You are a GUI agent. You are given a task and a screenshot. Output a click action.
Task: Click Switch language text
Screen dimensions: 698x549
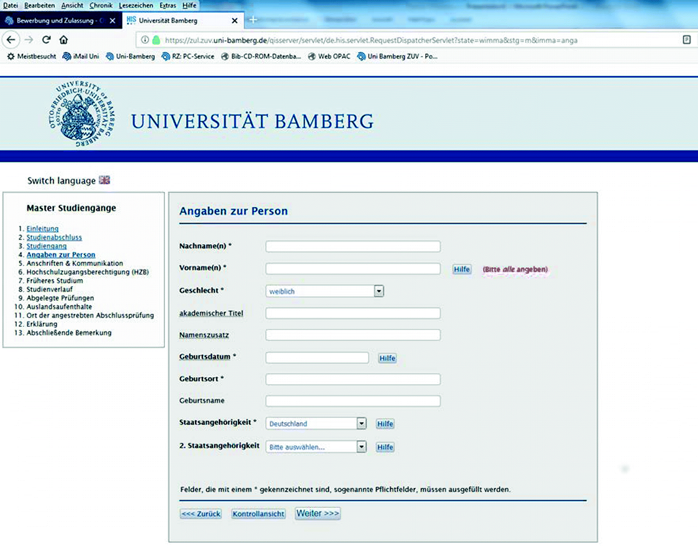click(61, 181)
